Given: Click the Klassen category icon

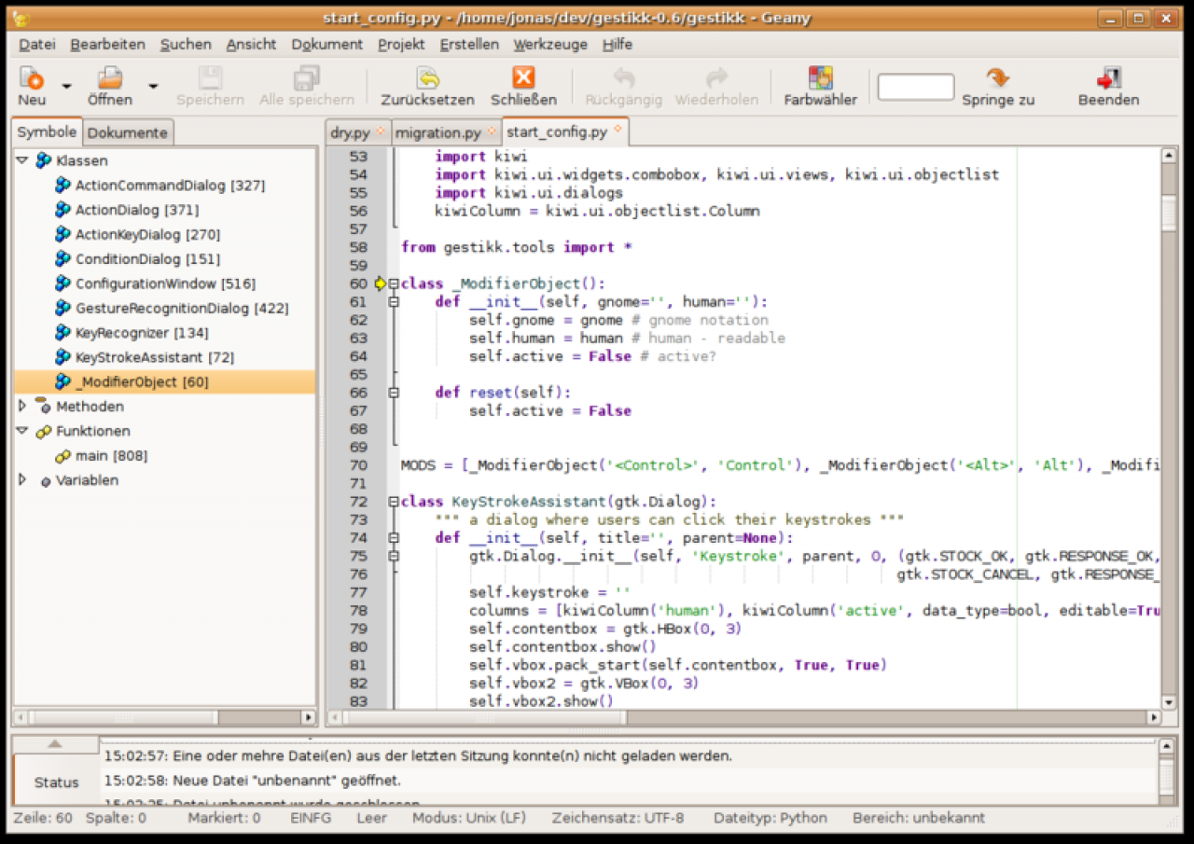Looking at the screenshot, I should pyautogui.click(x=43, y=160).
